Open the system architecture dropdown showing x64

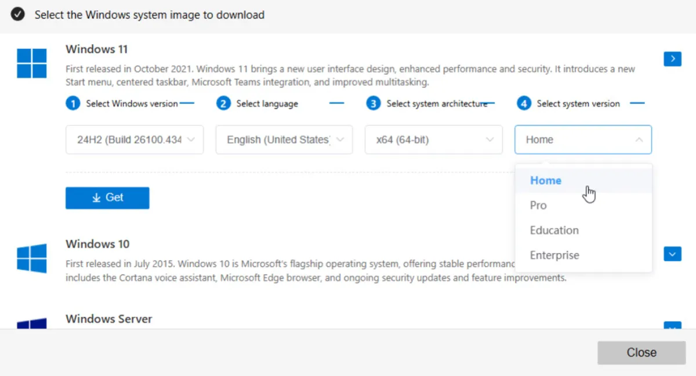point(433,139)
